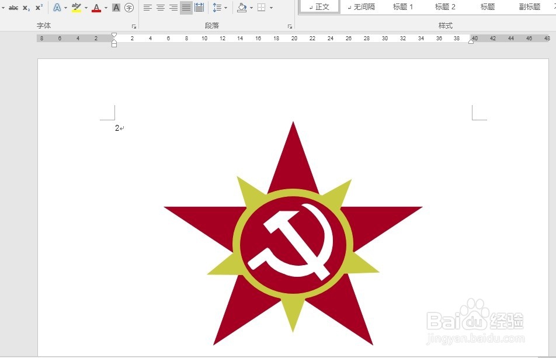Apply distributed alignment
Screen dimensions: 556x358
click(199, 8)
